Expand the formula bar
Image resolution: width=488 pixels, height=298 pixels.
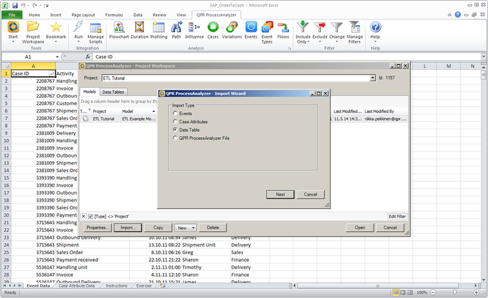483,57
